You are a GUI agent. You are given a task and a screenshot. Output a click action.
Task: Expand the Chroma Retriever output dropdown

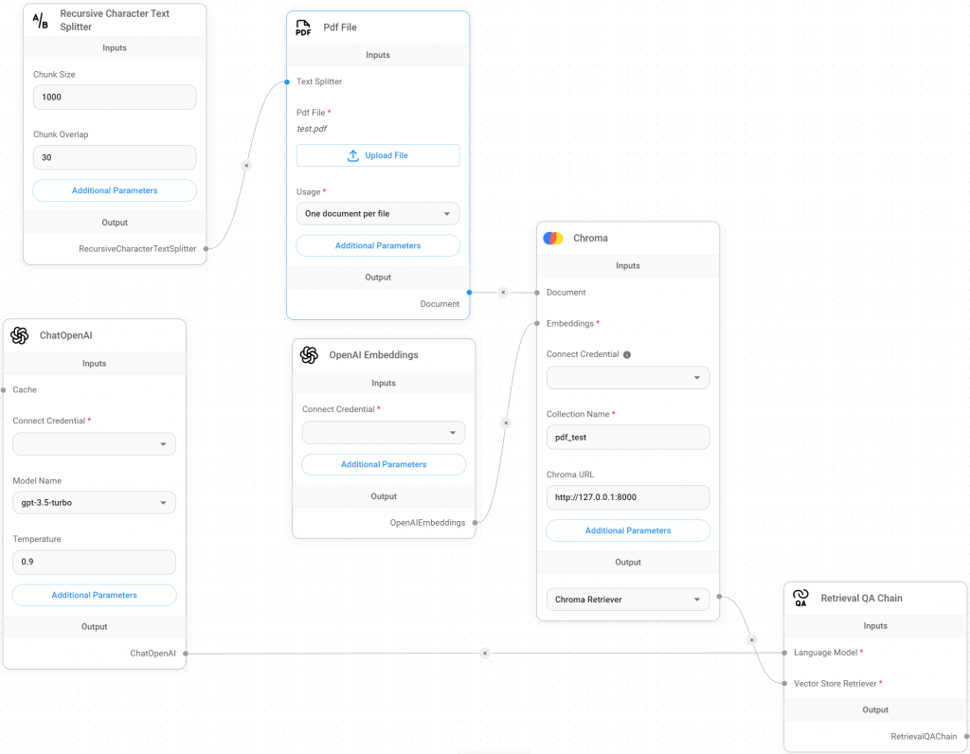click(x=628, y=600)
